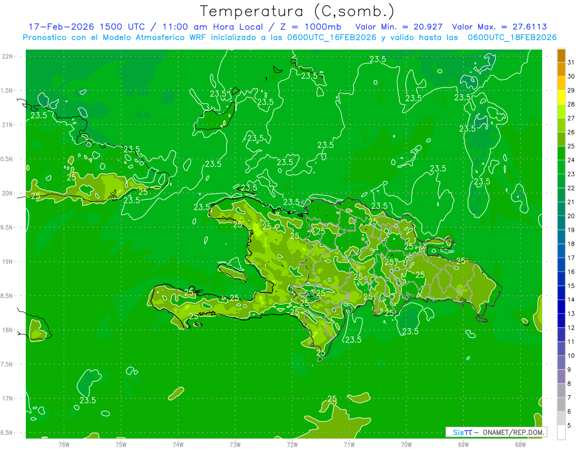Pick the purple color bar segment between 9 and 10
The height and width of the screenshot is (451, 584).
pos(561,363)
